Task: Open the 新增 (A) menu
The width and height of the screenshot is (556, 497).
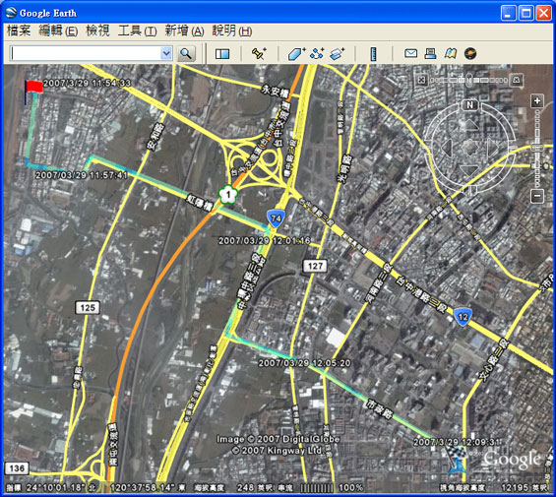Action: point(184,31)
